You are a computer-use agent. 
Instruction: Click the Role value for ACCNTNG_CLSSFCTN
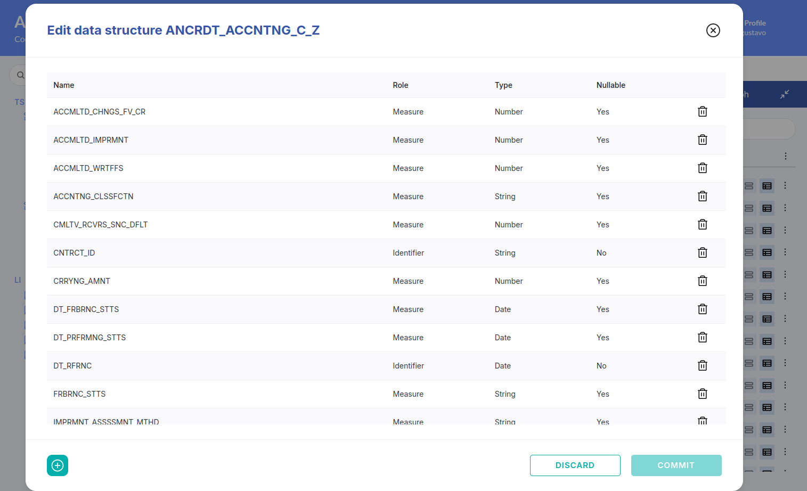(408, 197)
